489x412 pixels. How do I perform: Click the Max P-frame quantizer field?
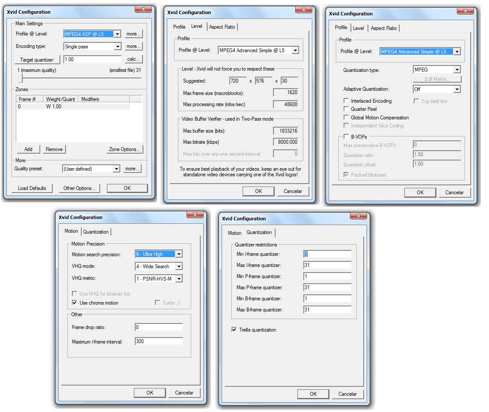[327, 288]
